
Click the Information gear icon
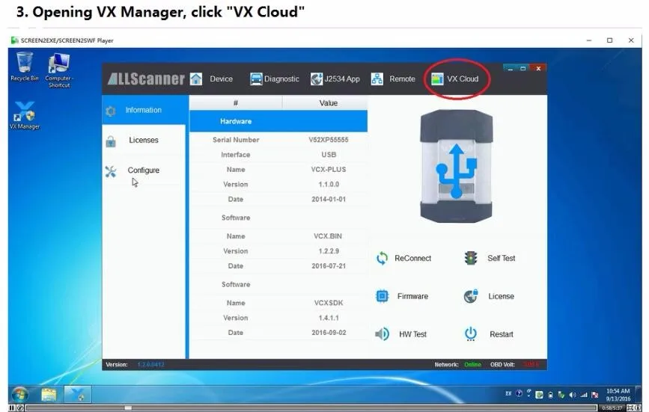[111, 111]
